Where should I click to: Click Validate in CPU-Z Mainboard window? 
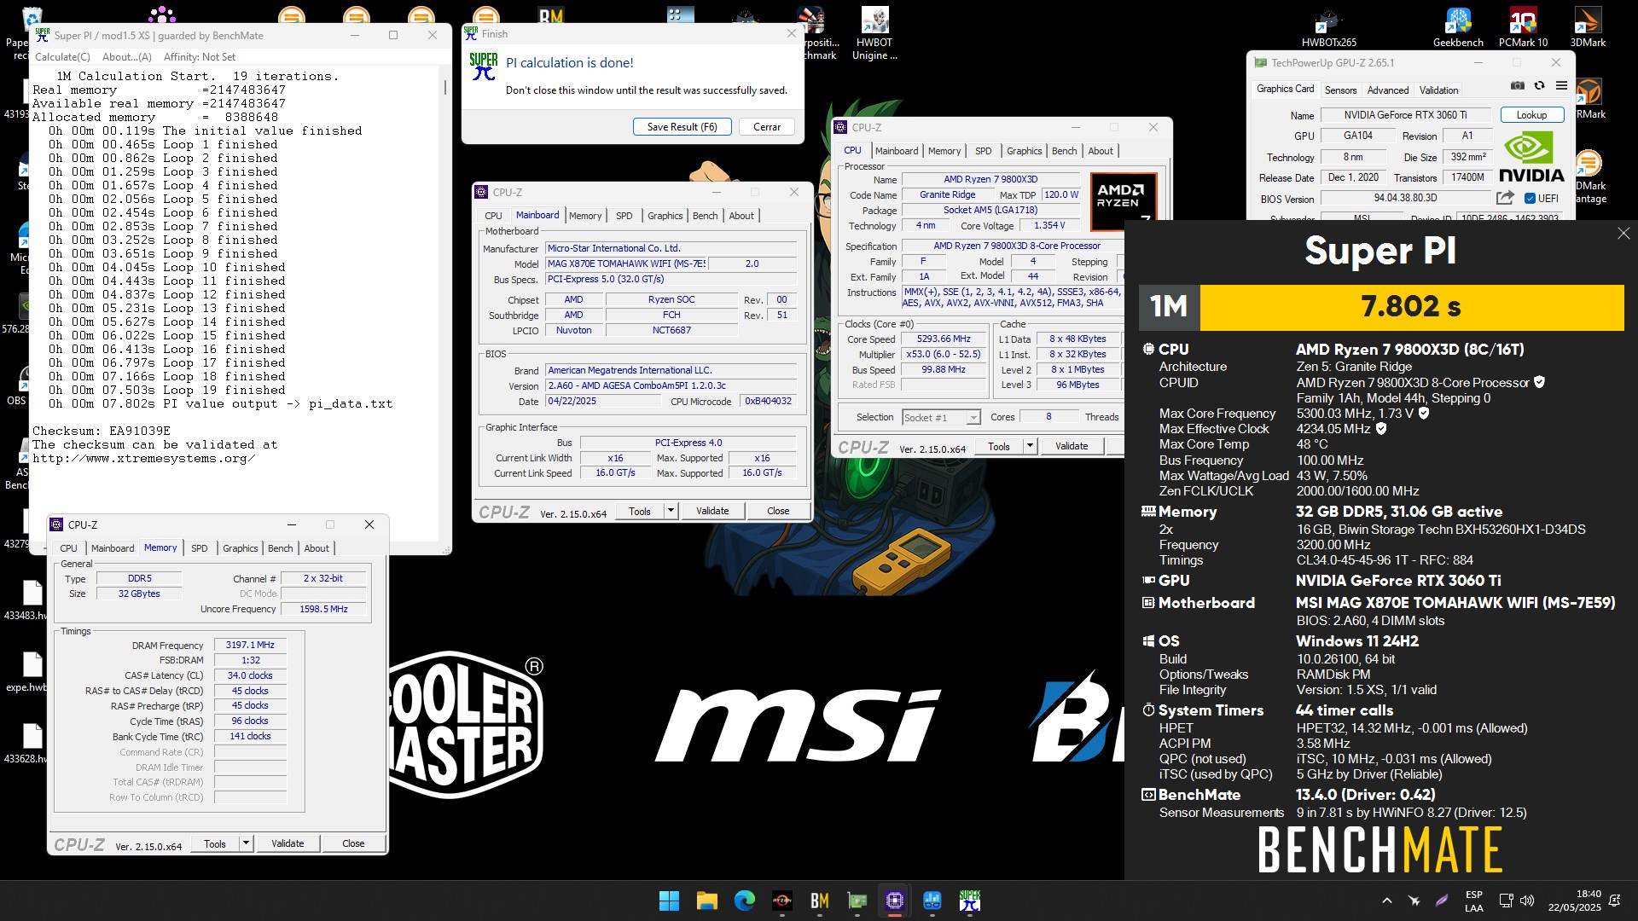(x=712, y=511)
